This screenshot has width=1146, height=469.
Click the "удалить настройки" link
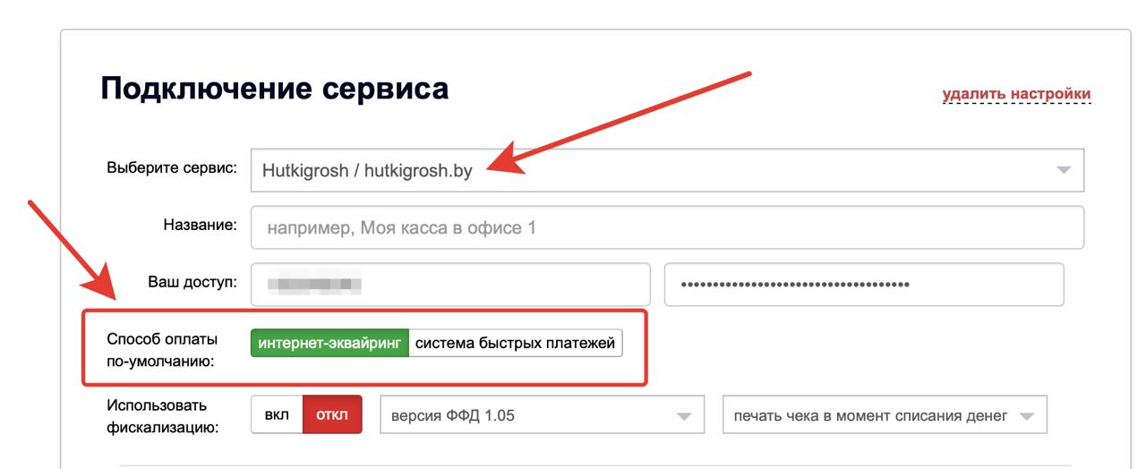tap(1016, 94)
